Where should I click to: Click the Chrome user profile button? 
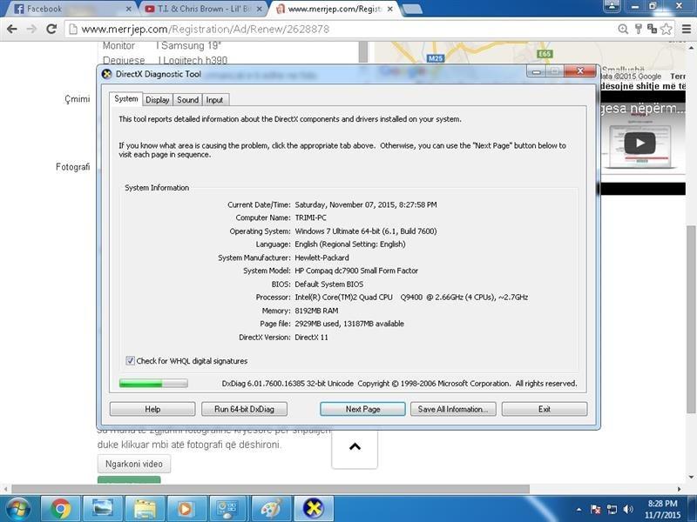[612, 6]
